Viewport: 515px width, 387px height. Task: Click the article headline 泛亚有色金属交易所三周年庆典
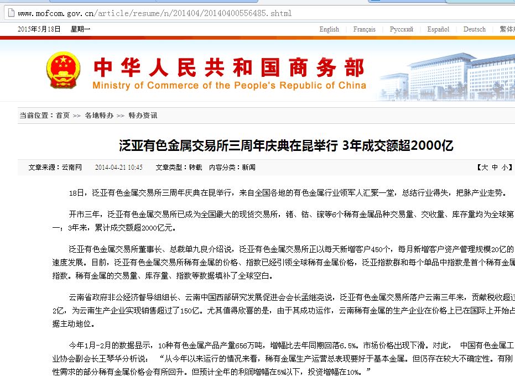coord(286,145)
